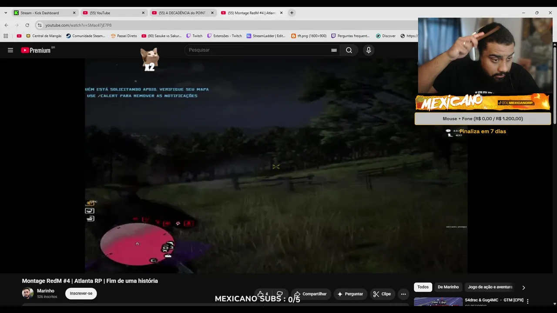The width and height of the screenshot is (557, 313).
Task: Click the magnifier search button
Action: pyautogui.click(x=349, y=50)
